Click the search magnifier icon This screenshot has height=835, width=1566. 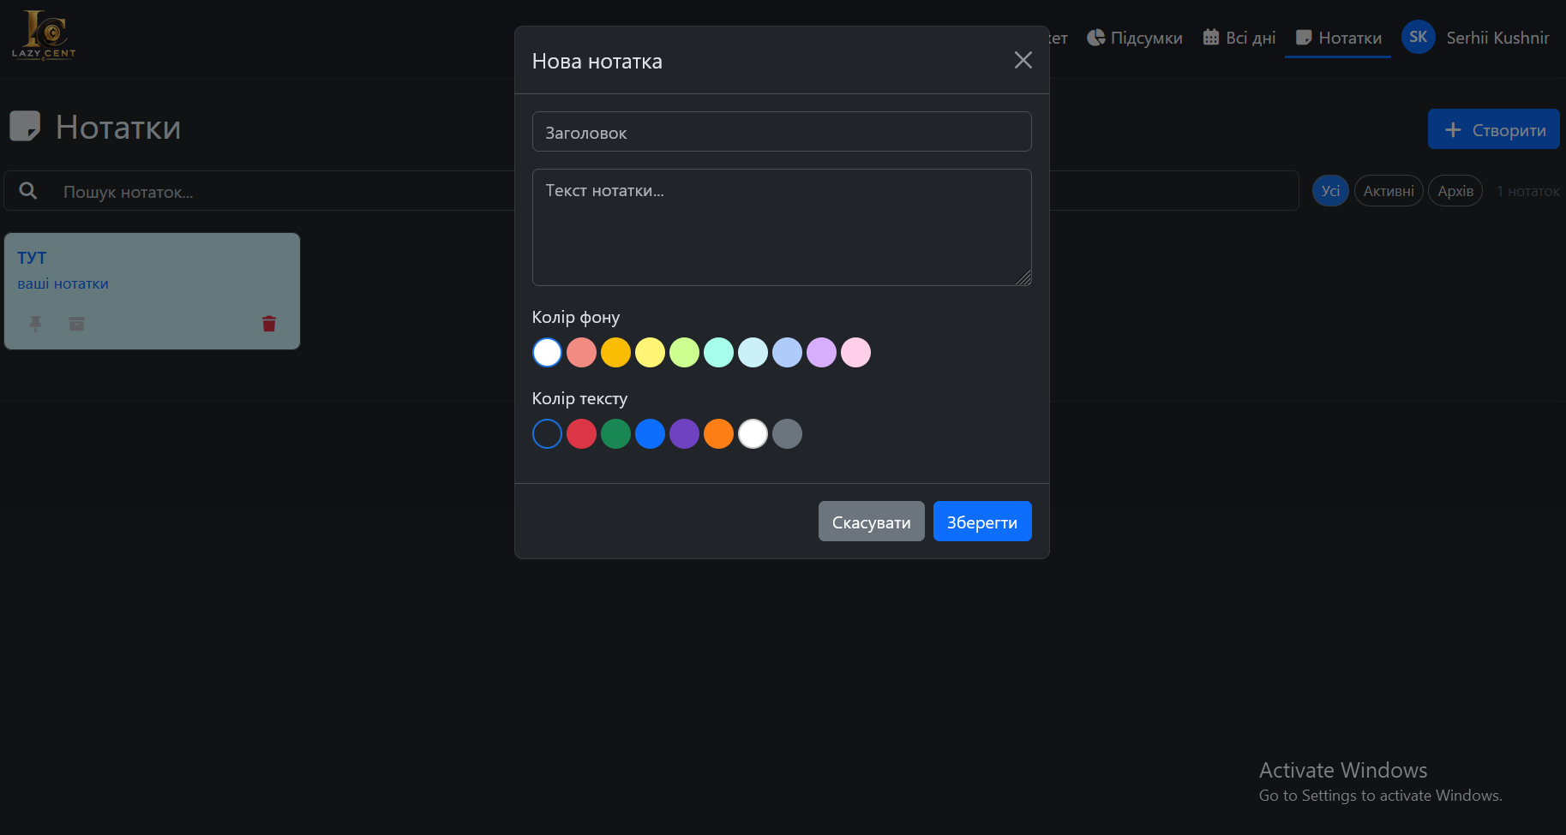coord(28,191)
